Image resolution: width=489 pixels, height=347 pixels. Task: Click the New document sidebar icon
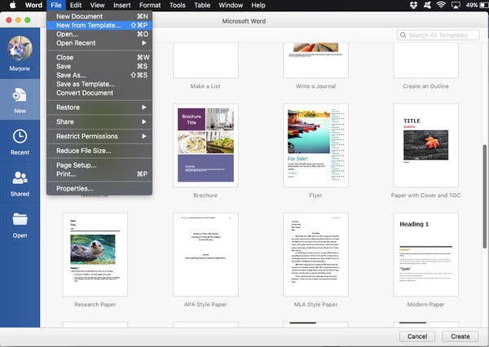click(x=20, y=94)
